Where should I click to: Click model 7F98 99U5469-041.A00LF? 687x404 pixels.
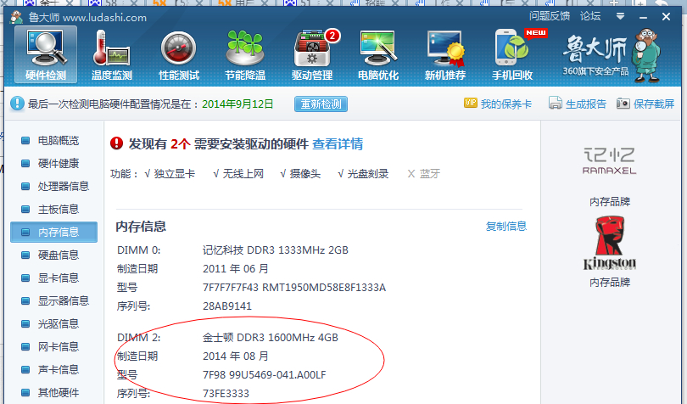(264, 375)
